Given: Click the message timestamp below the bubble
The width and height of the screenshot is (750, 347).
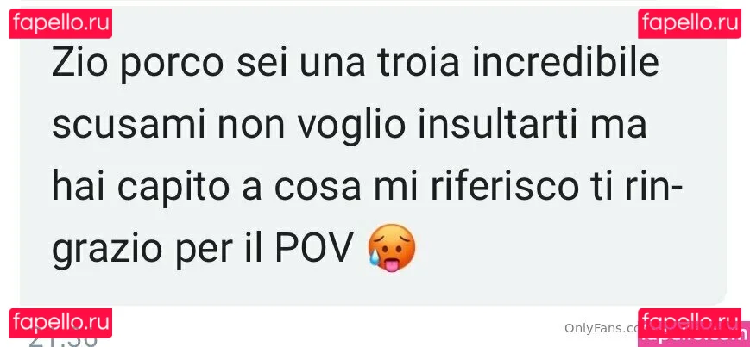Looking at the screenshot, I should tap(63, 340).
